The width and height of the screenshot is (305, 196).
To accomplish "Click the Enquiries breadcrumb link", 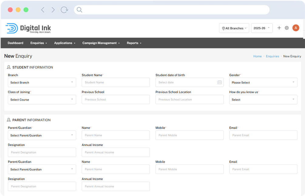I will (272, 56).
